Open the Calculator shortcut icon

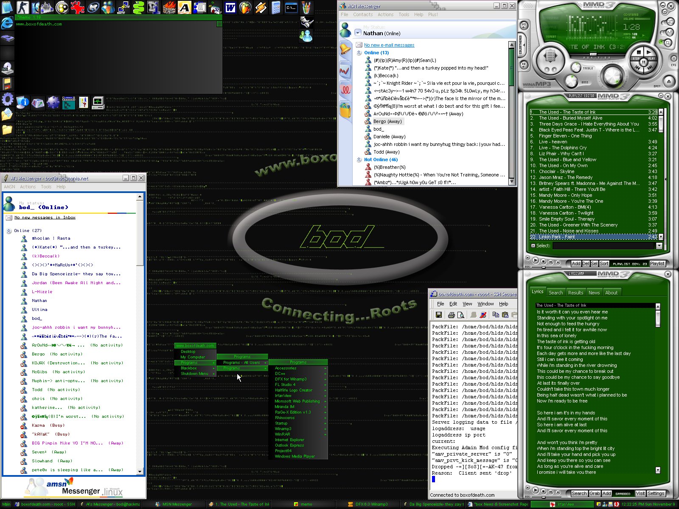click(276, 8)
